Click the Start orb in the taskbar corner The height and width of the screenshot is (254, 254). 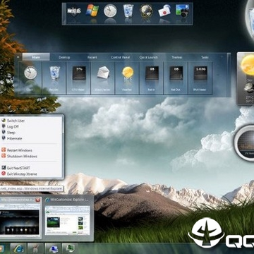click(2, 249)
